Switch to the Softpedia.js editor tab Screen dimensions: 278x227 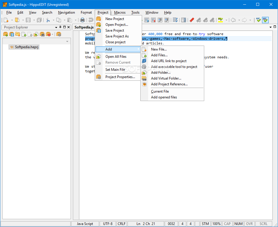[x=84, y=27]
